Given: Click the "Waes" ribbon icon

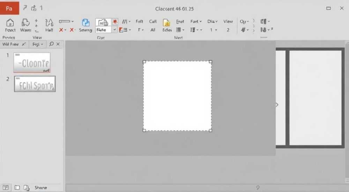Looking at the screenshot, I should click(x=25, y=23).
